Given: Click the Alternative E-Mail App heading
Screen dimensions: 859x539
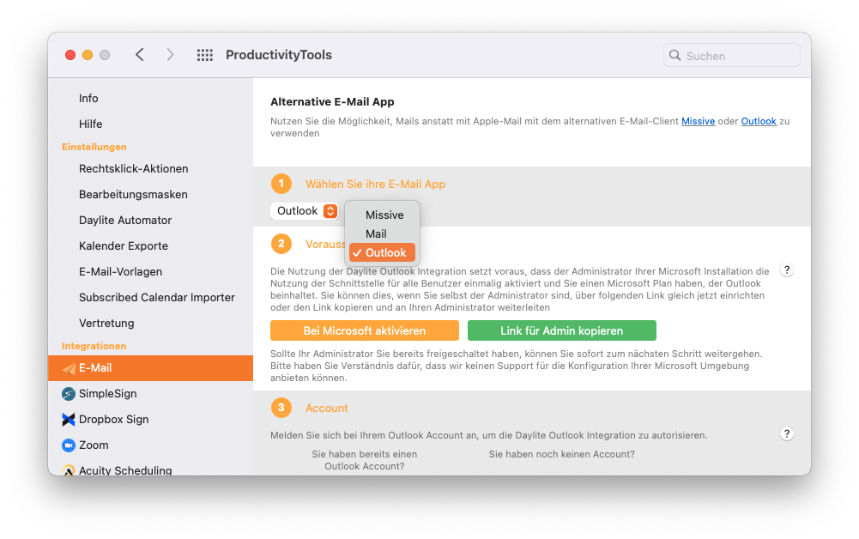Looking at the screenshot, I should pyautogui.click(x=333, y=102).
